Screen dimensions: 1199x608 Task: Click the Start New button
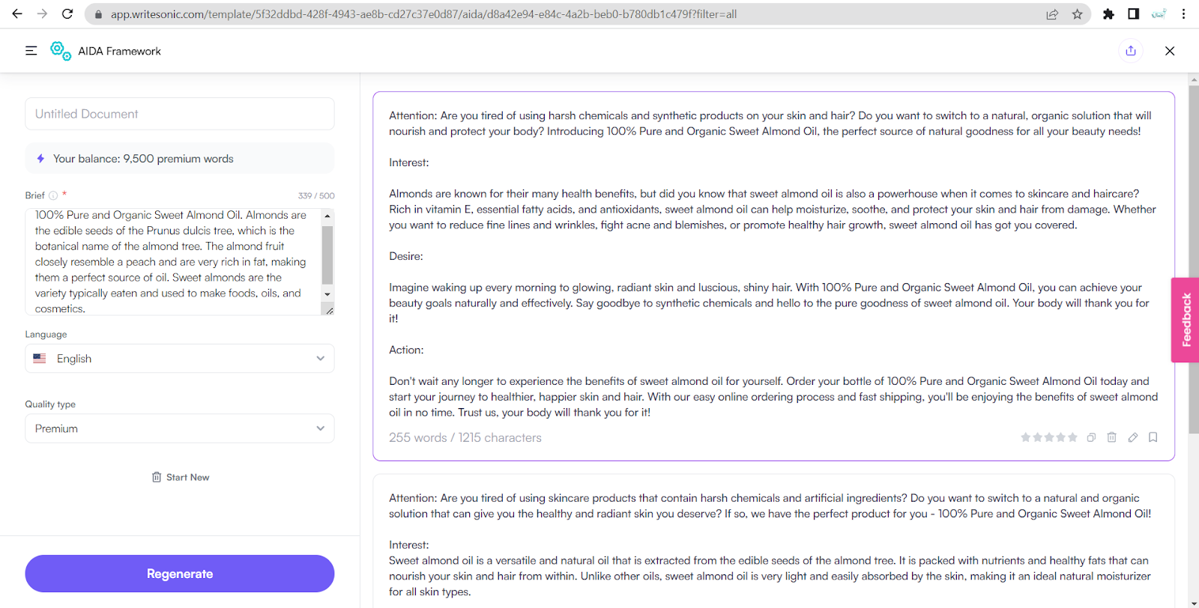click(180, 477)
